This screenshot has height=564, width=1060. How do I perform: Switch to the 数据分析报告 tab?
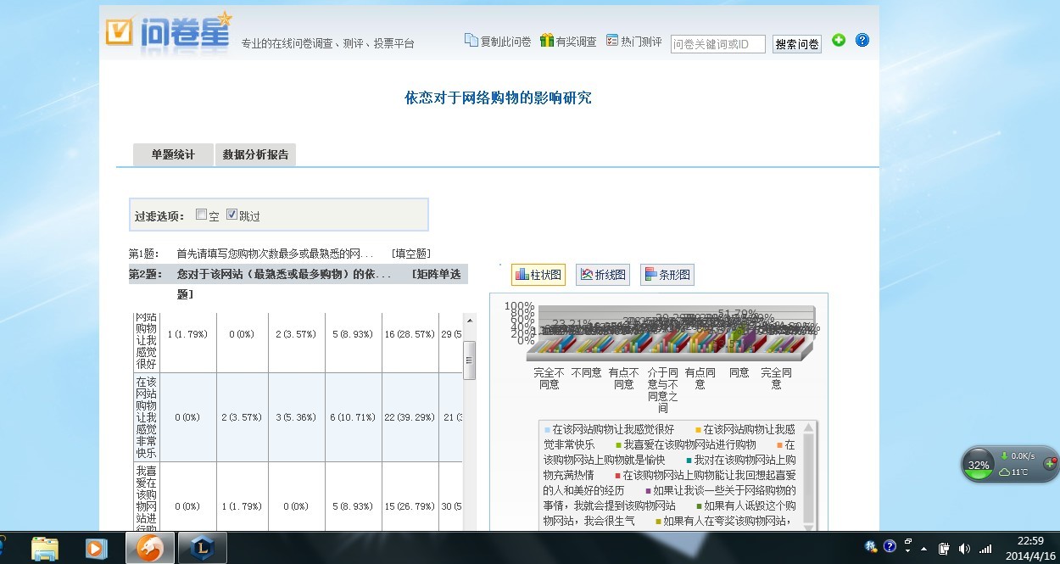click(x=255, y=154)
